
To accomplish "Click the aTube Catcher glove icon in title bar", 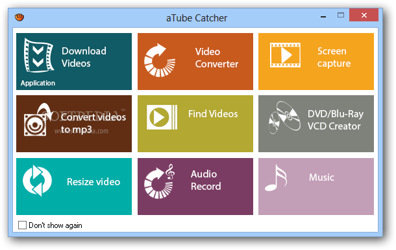I will [x=19, y=17].
